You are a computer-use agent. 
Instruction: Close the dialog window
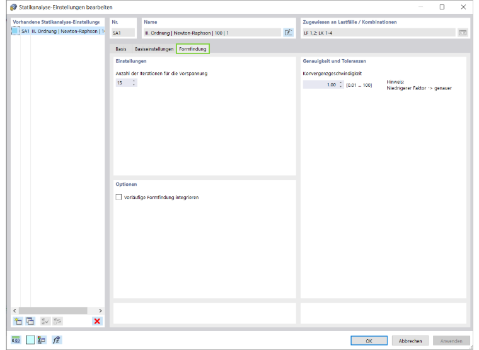[463, 7]
